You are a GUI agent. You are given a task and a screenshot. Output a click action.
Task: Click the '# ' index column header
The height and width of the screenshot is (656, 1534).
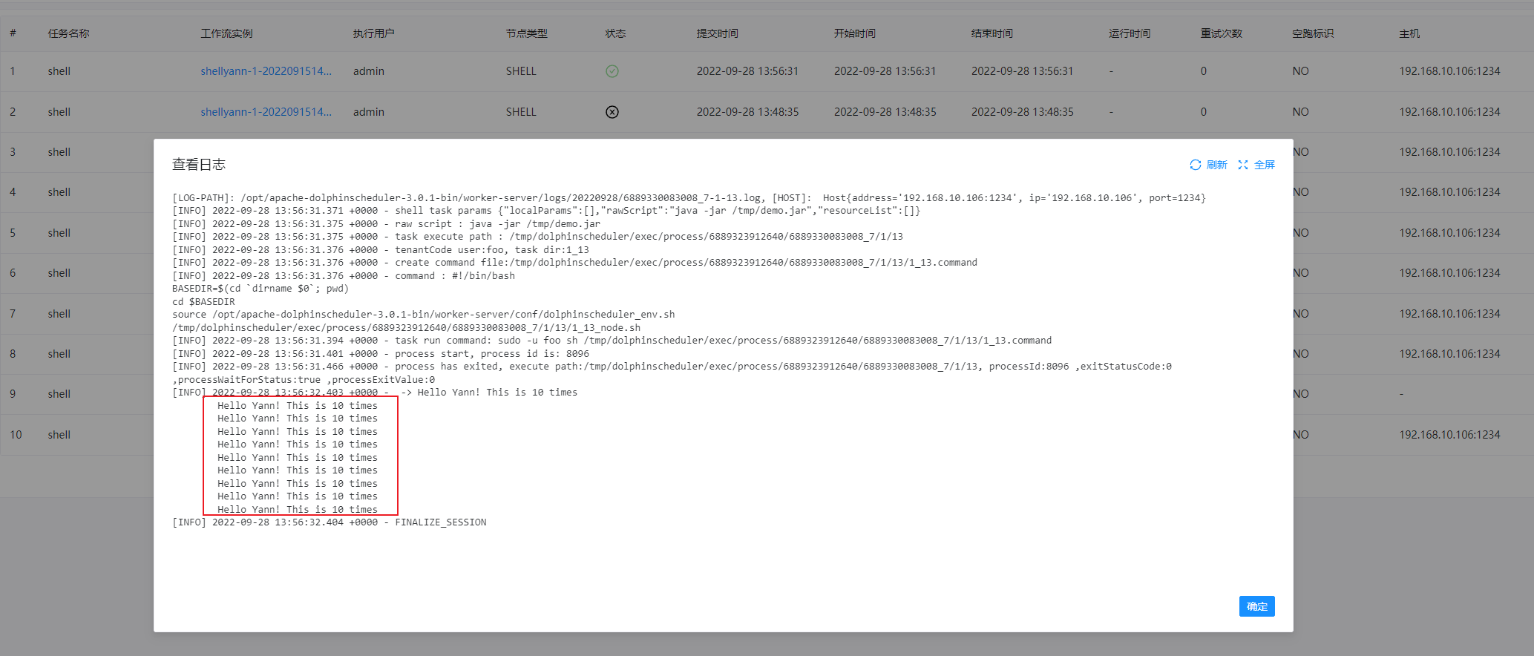pyautogui.click(x=13, y=33)
